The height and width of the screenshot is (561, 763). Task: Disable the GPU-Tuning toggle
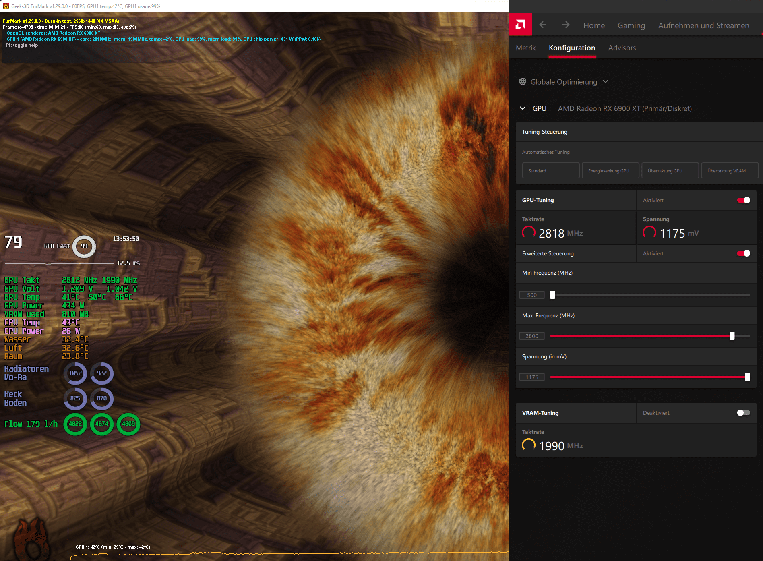click(x=743, y=200)
